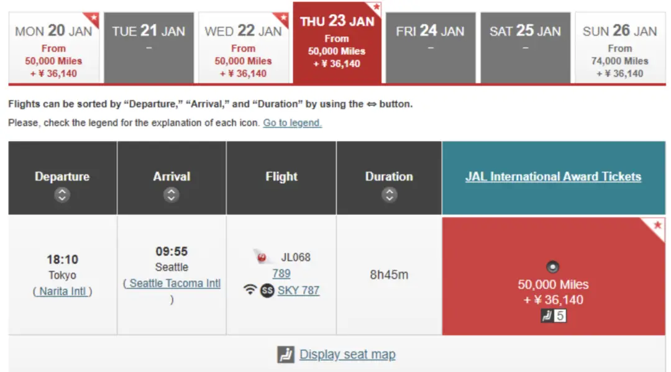Click the seats-remaining icon showing 5
Screen dimensions: 671x372
(x=553, y=316)
